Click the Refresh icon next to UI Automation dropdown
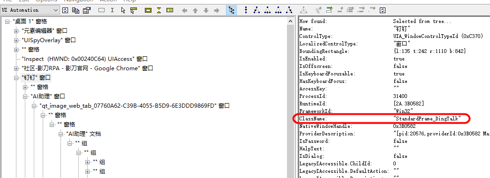 [65, 10]
